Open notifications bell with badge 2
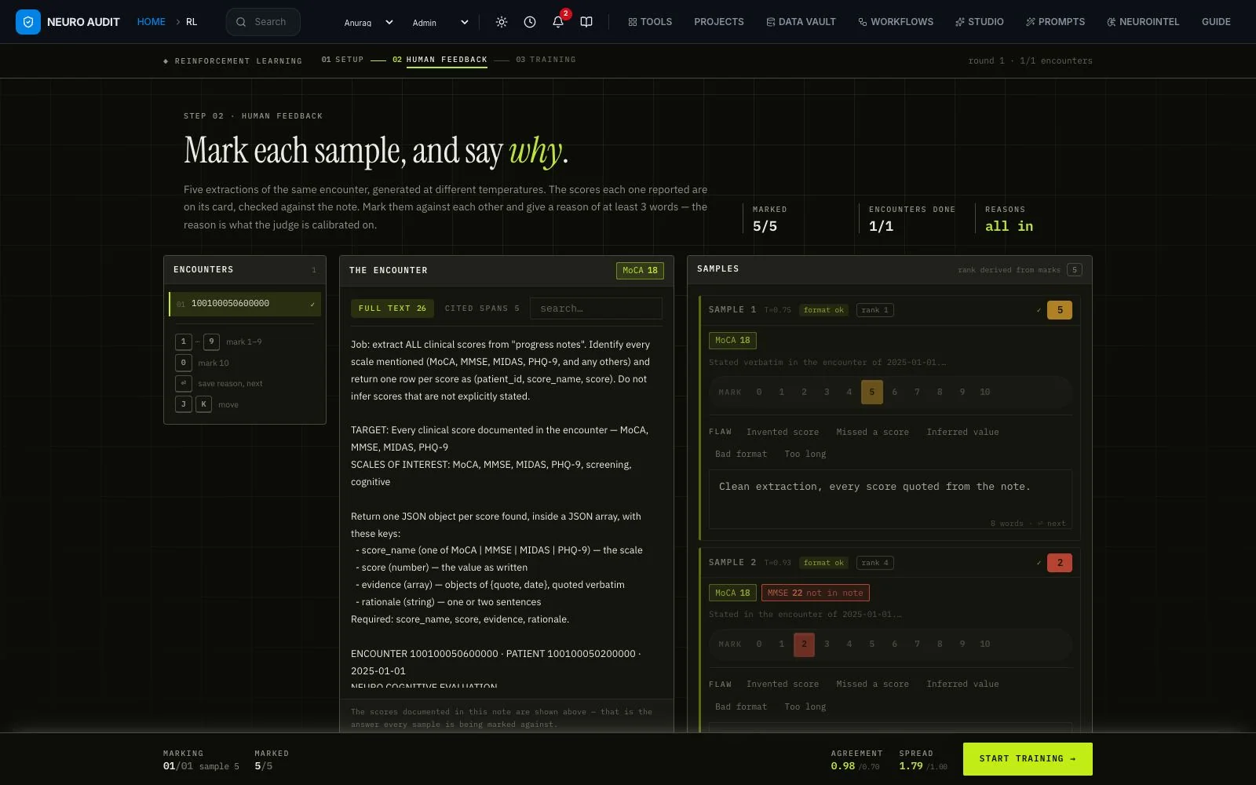The width and height of the screenshot is (1256, 785). coord(558,22)
